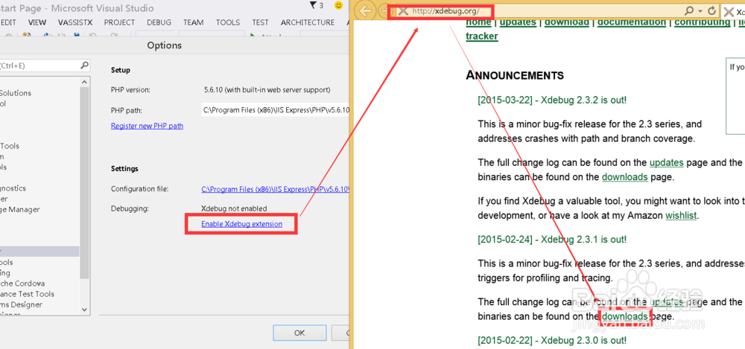Open the TEAM menu
This screenshot has height=349, width=745.
tap(194, 22)
